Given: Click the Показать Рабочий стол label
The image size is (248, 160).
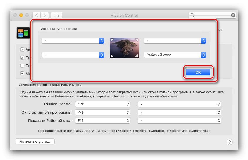Looking at the screenshot, I should tap(50, 121).
